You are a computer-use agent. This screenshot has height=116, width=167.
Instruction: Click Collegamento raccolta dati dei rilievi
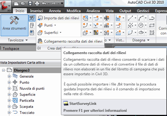click(70, 41)
